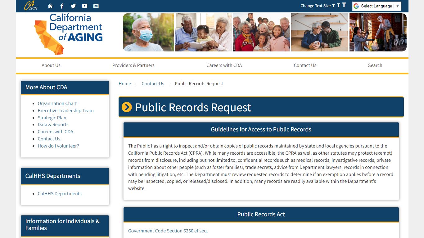Click the yellow arrow icon beside page title

click(x=127, y=107)
